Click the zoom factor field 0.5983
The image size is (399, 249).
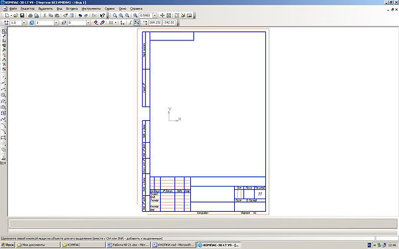coord(146,15)
